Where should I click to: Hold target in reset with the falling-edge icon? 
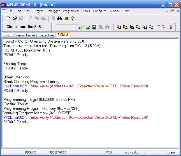coord(164,27)
